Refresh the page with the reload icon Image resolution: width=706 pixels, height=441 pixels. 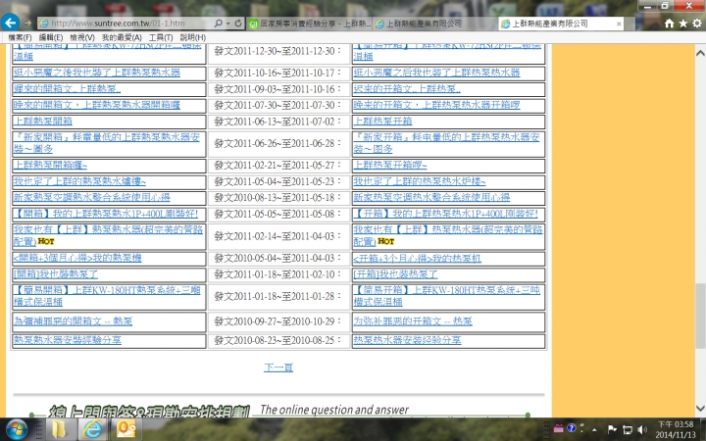pos(238,23)
